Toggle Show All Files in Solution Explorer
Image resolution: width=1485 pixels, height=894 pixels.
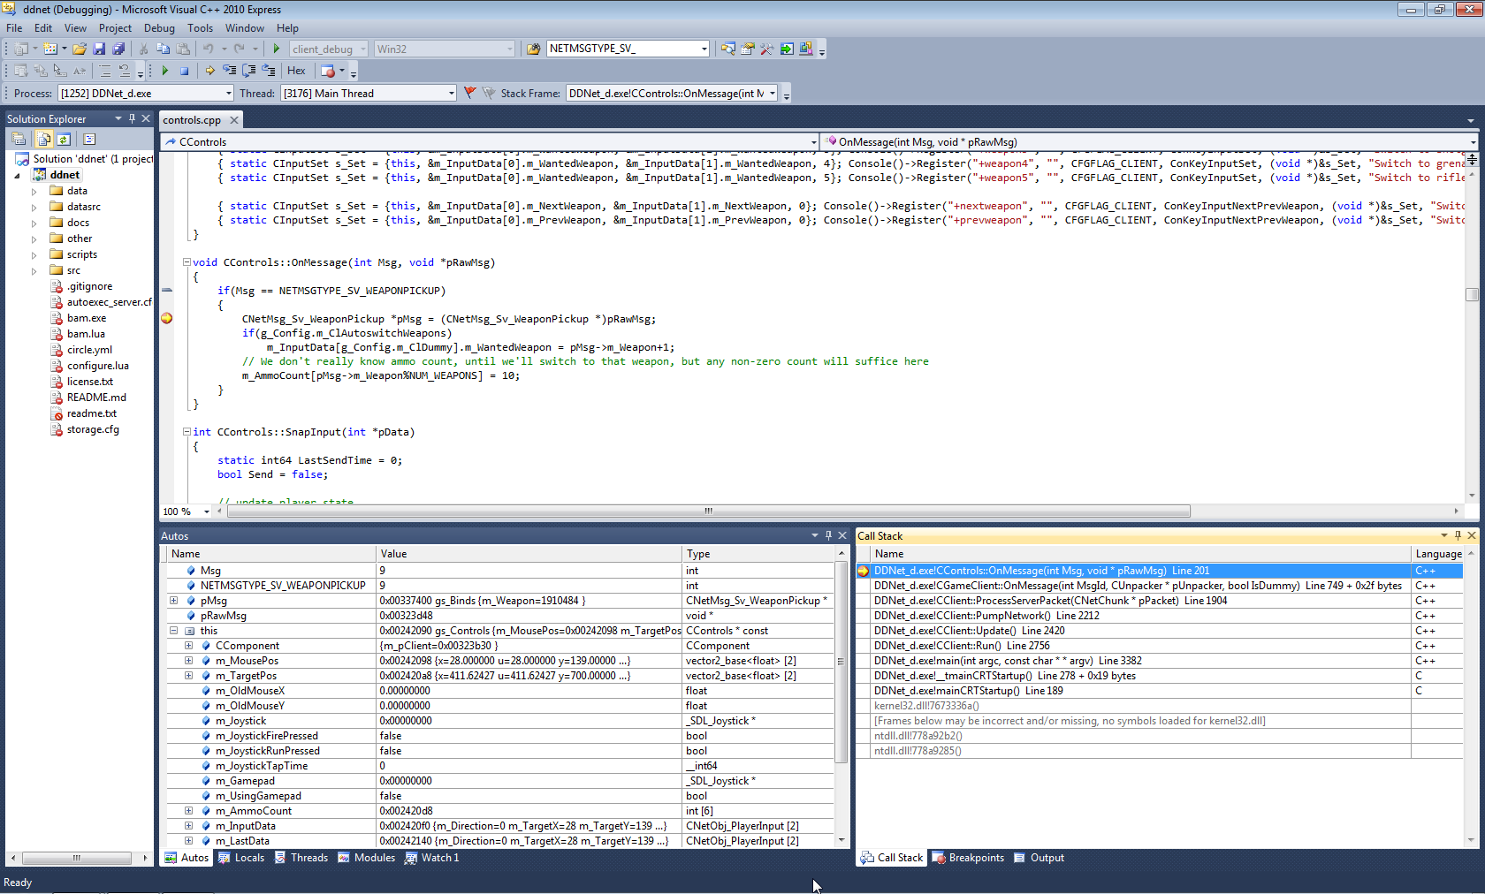pos(43,139)
